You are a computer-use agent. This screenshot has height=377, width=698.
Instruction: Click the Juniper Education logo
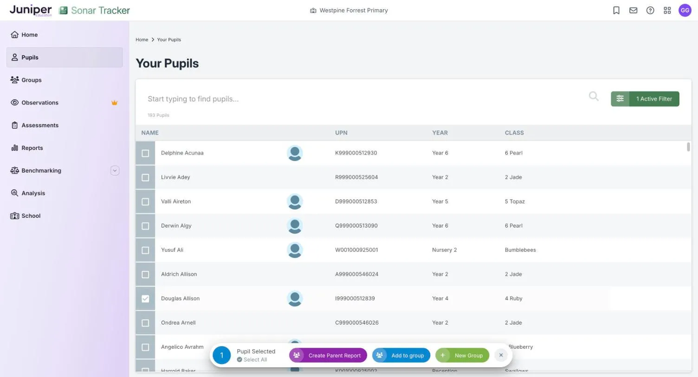click(31, 10)
